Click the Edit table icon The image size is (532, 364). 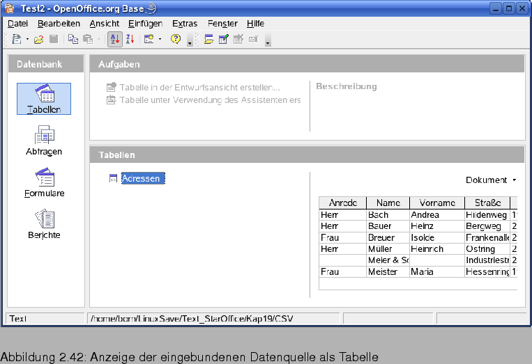click(x=223, y=39)
